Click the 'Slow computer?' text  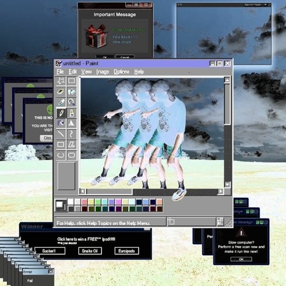click(x=241, y=243)
